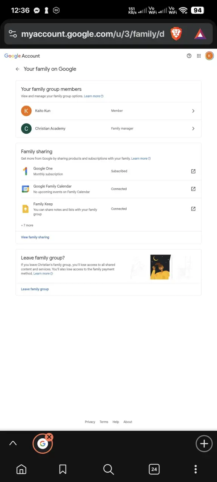The image size is (217, 482).
Task: Click the Google Account logo
Action: point(22,56)
